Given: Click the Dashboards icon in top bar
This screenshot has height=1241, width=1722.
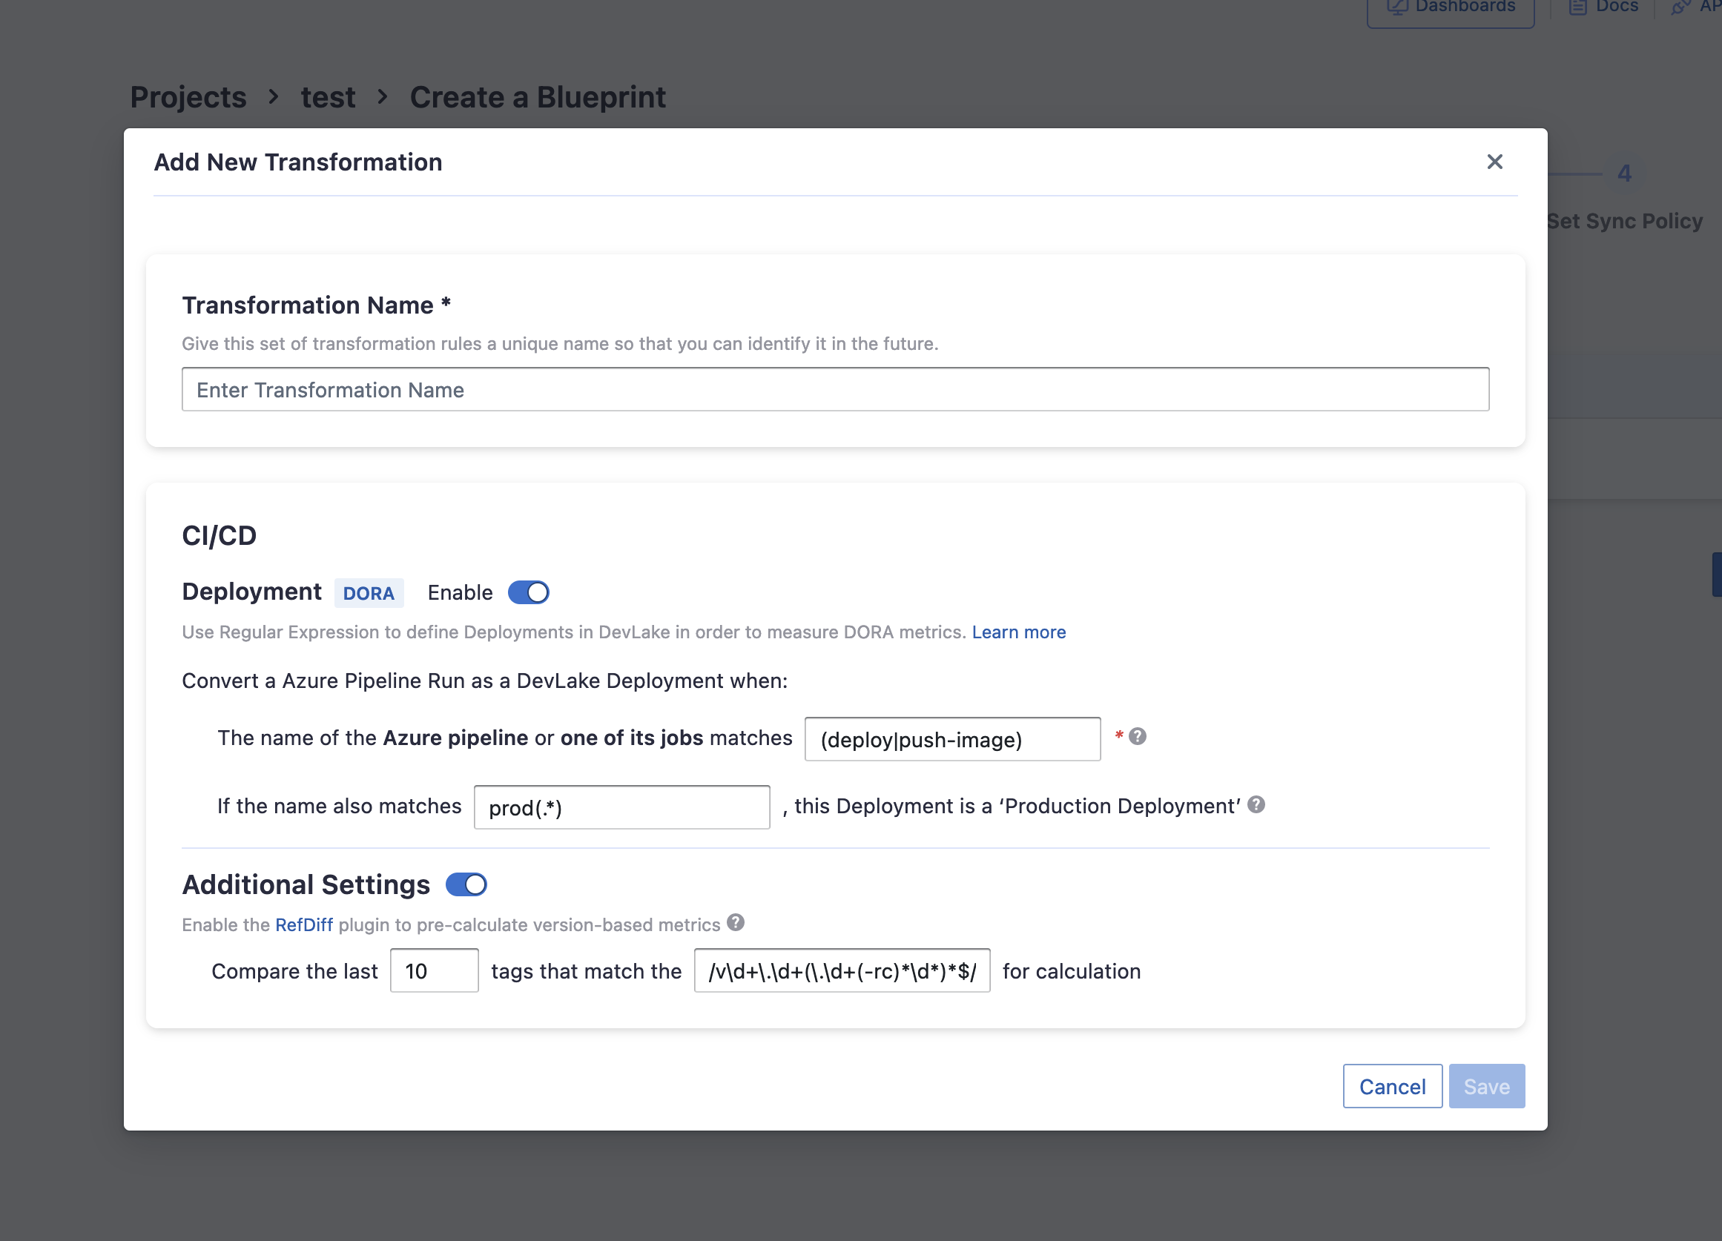Looking at the screenshot, I should pos(1396,7).
